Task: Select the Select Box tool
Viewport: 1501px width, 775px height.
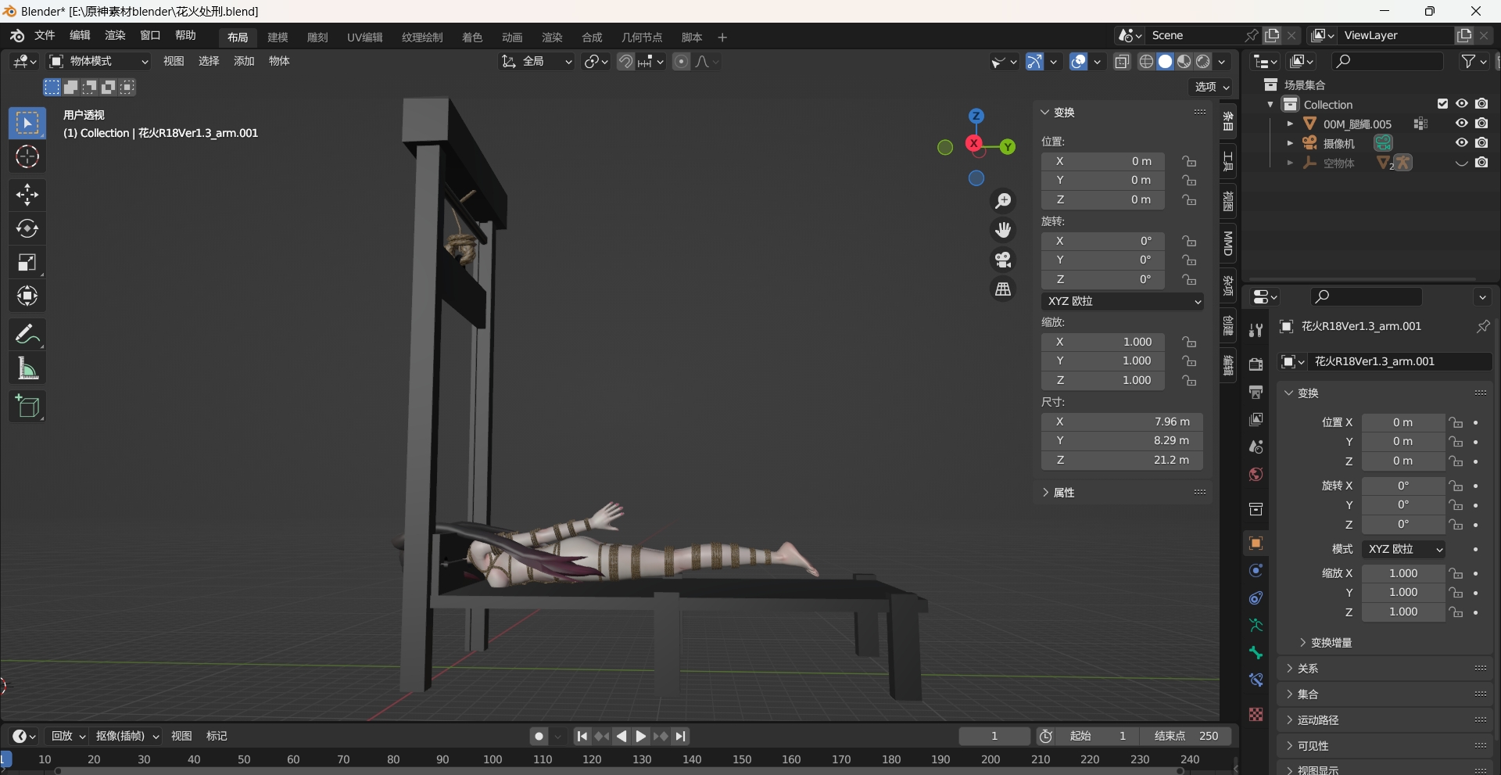Action: click(27, 124)
